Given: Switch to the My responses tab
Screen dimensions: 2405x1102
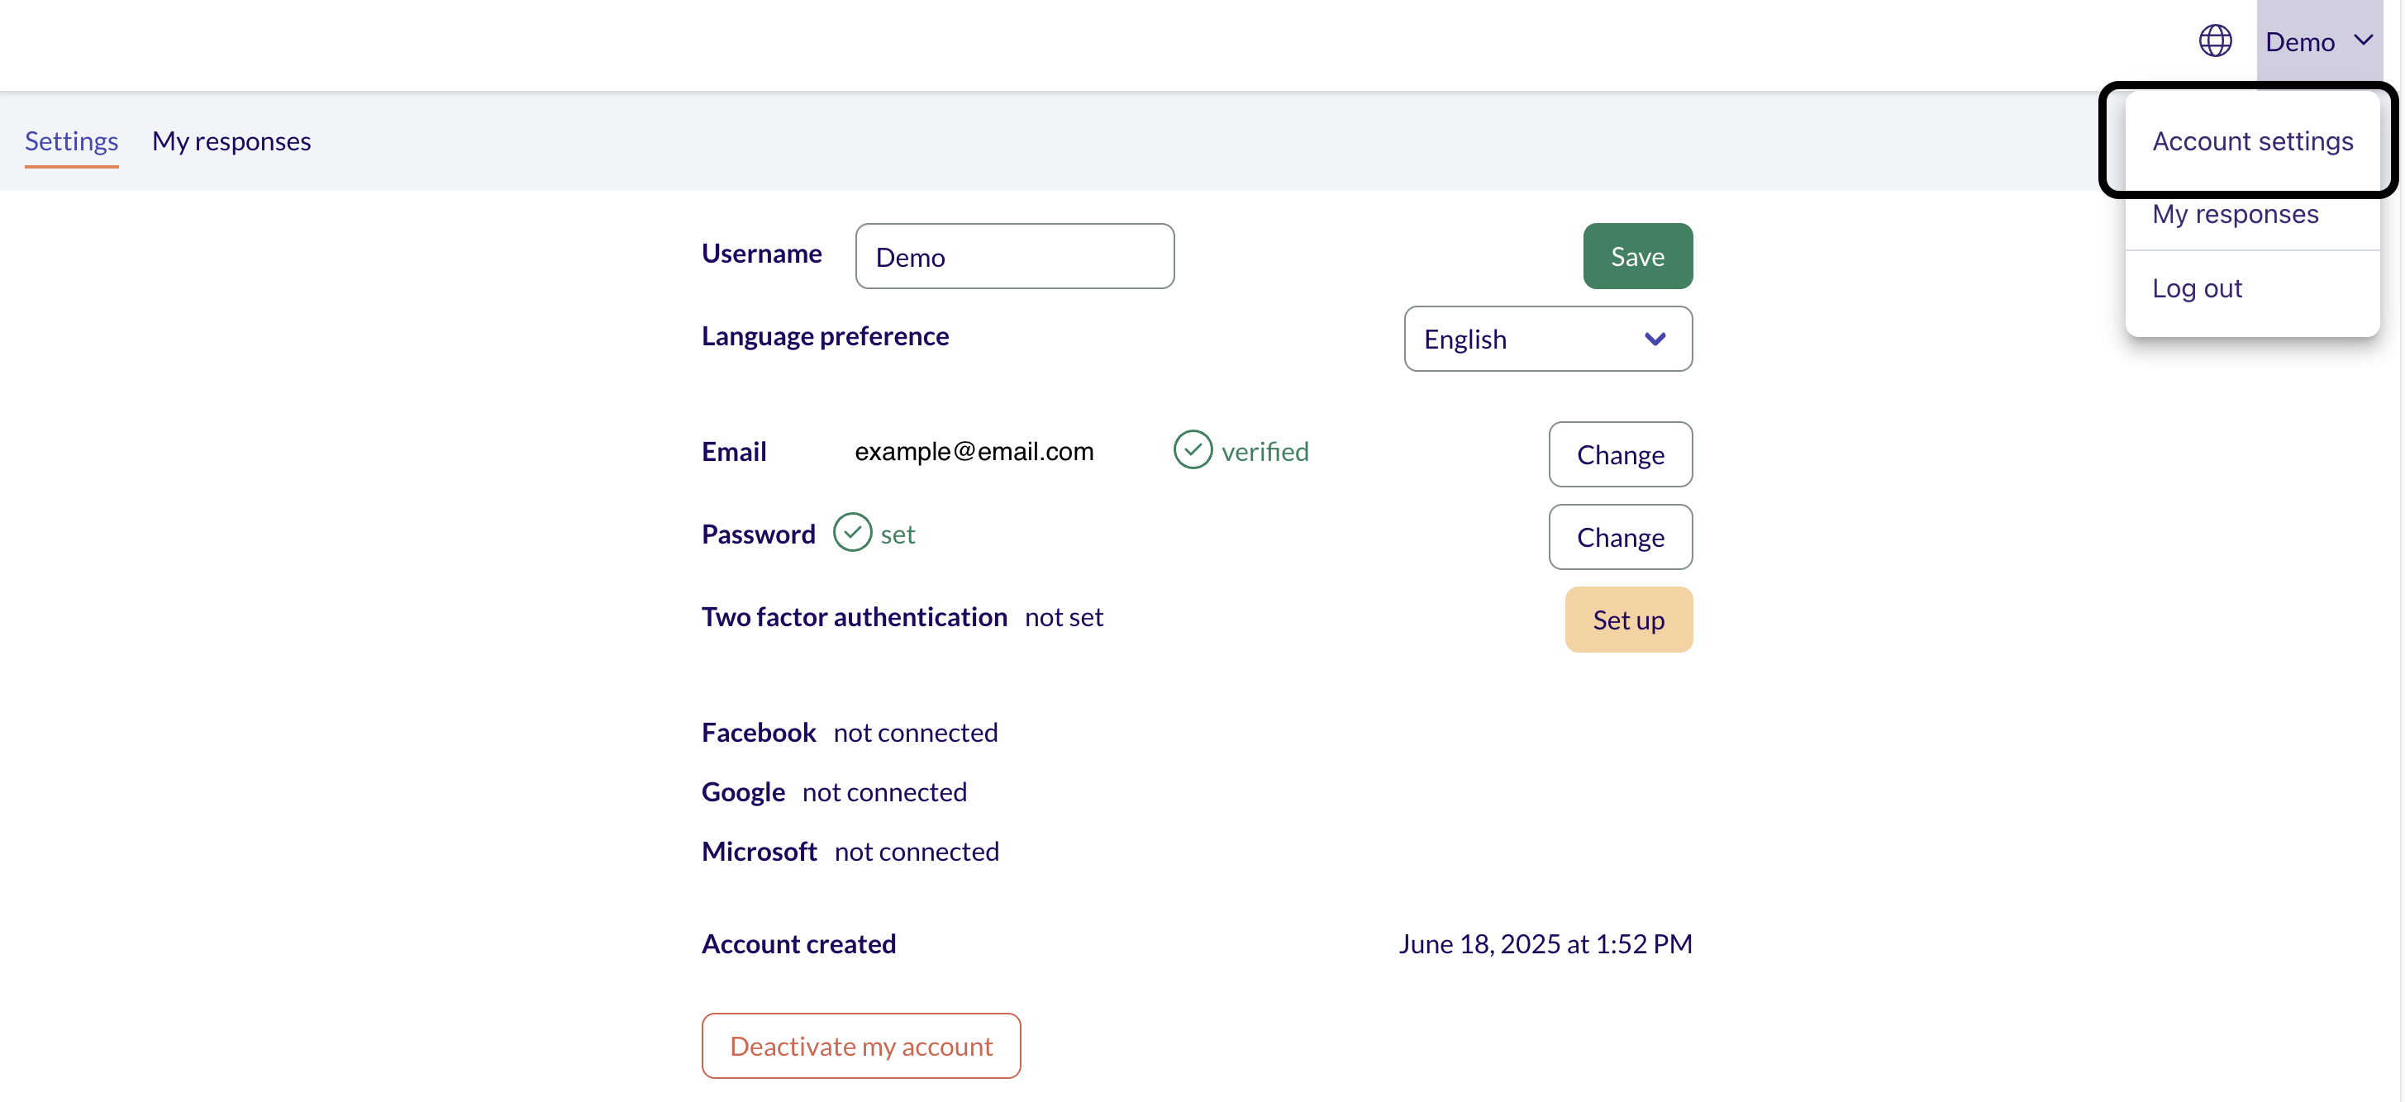Looking at the screenshot, I should (x=231, y=141).
